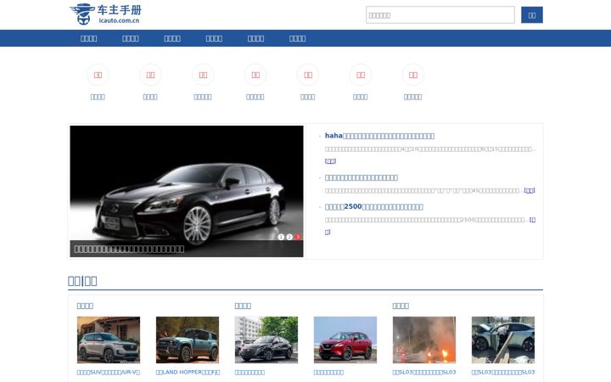Image resolution: width=611 pixels, height=382 pixels.
Task: Open the fifth item in the blue navigation bar
Action: (255, 38)
